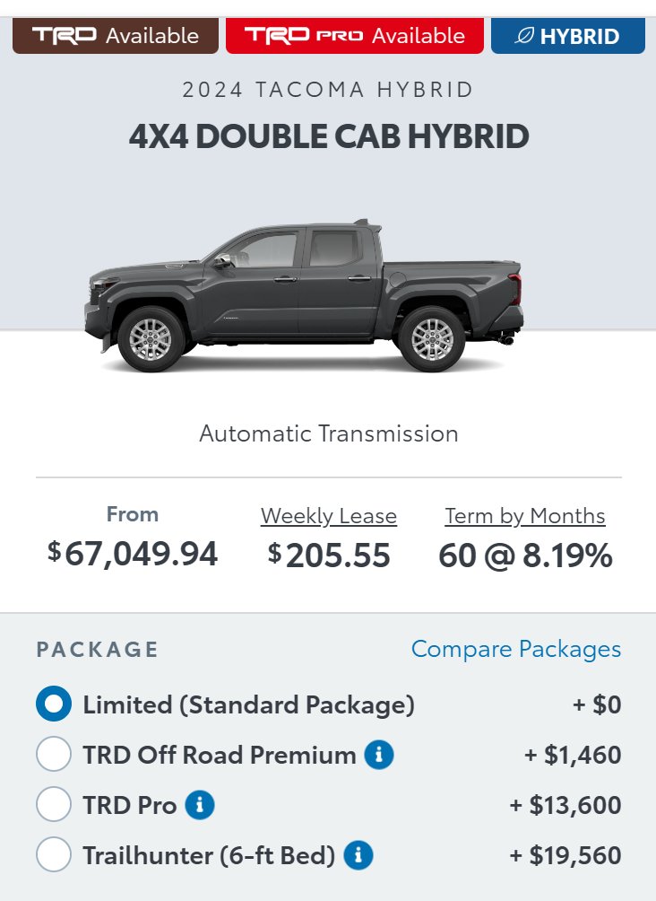Select Limited (Standard Package) radio button

tap(54, 704)
